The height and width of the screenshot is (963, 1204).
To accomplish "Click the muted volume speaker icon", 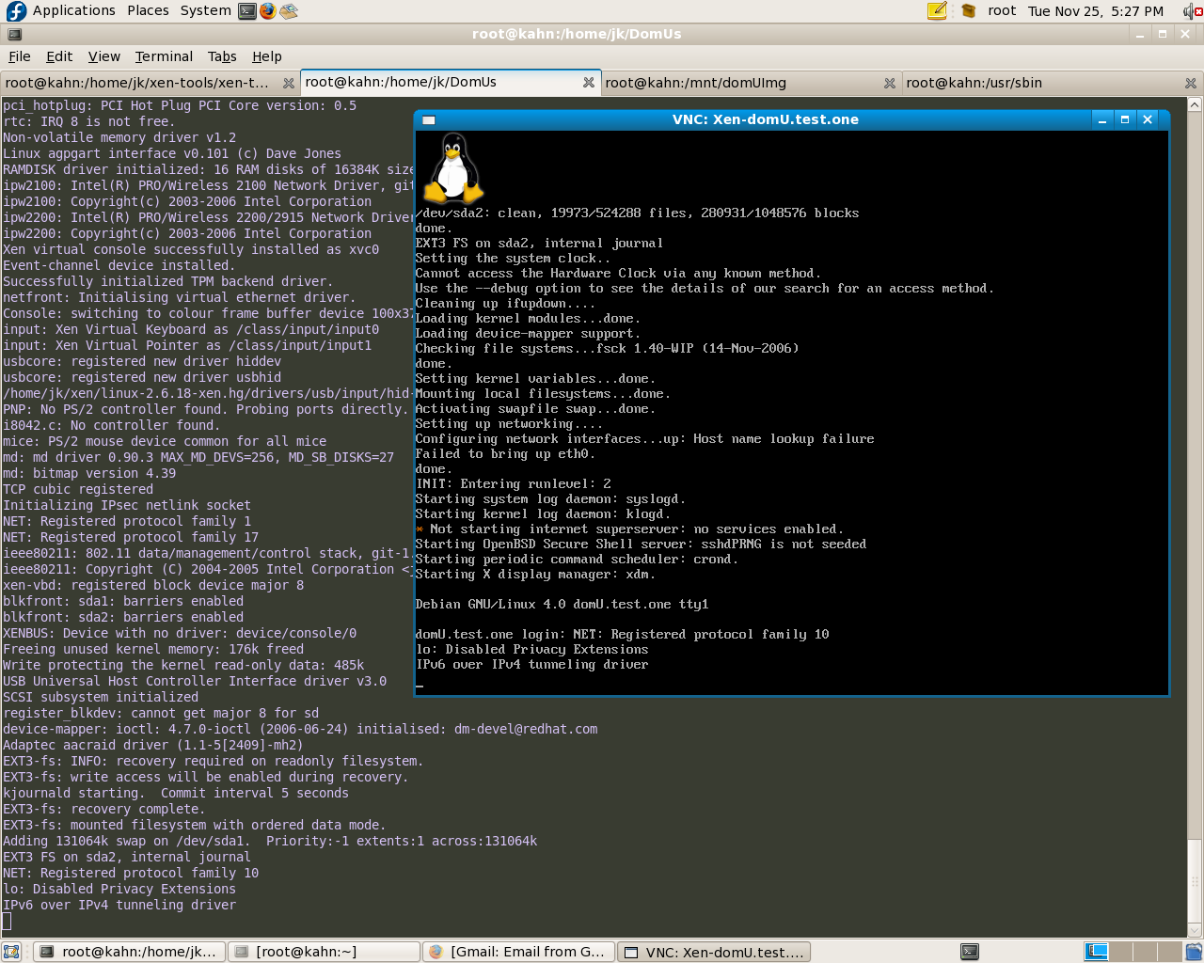I will pos(1191,11).
